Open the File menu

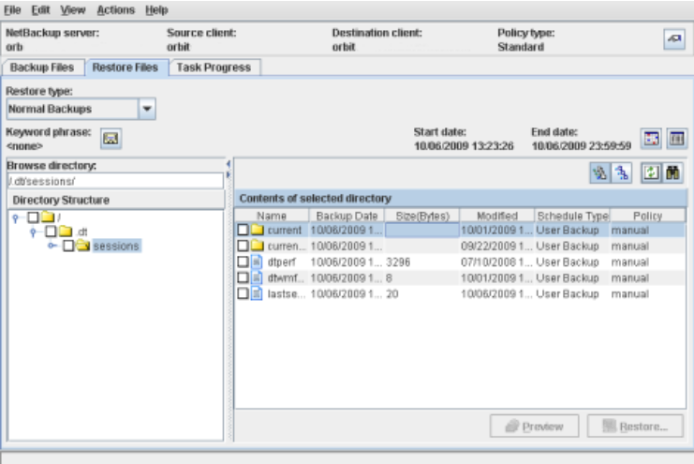12,9
